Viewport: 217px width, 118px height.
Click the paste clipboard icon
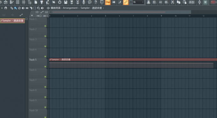pyautogui.click(x=185, y=2)
